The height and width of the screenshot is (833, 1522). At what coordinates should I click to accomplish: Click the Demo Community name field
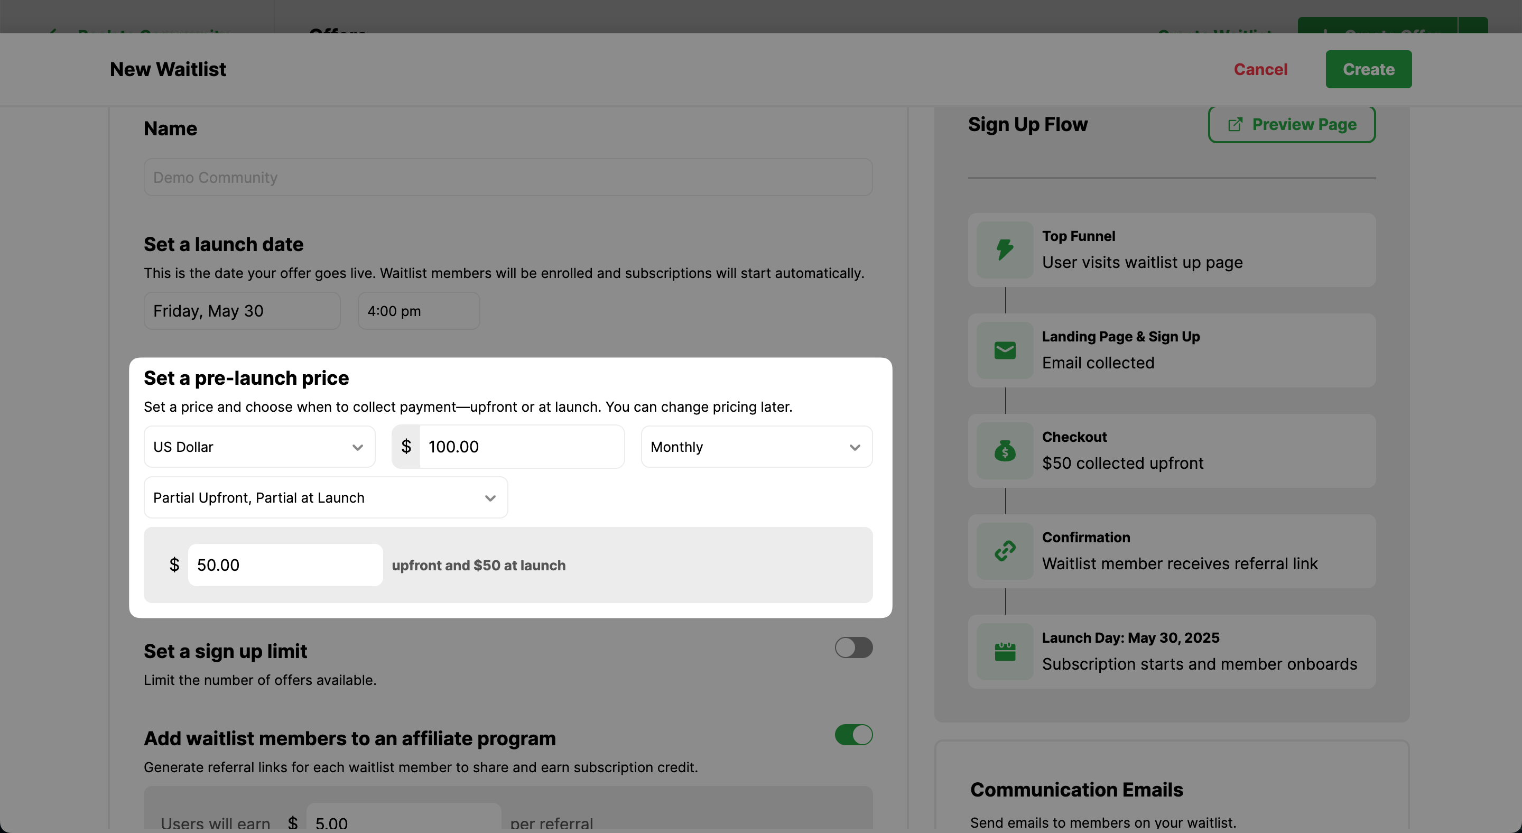pos(507,177)
